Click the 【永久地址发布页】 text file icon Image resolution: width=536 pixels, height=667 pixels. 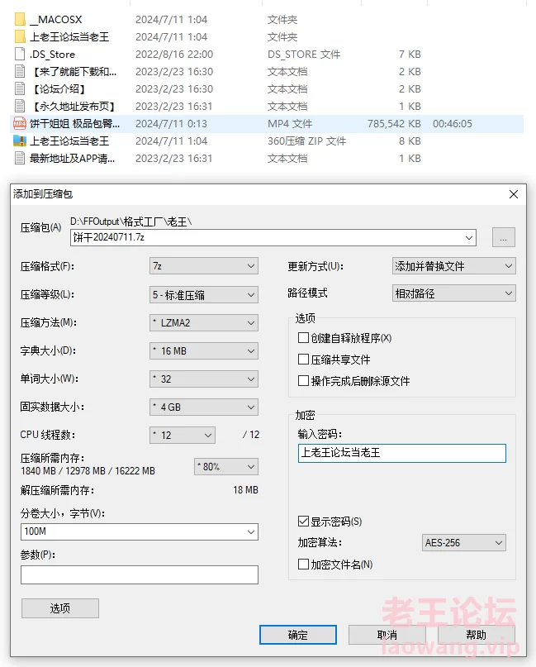click(20, 107)
